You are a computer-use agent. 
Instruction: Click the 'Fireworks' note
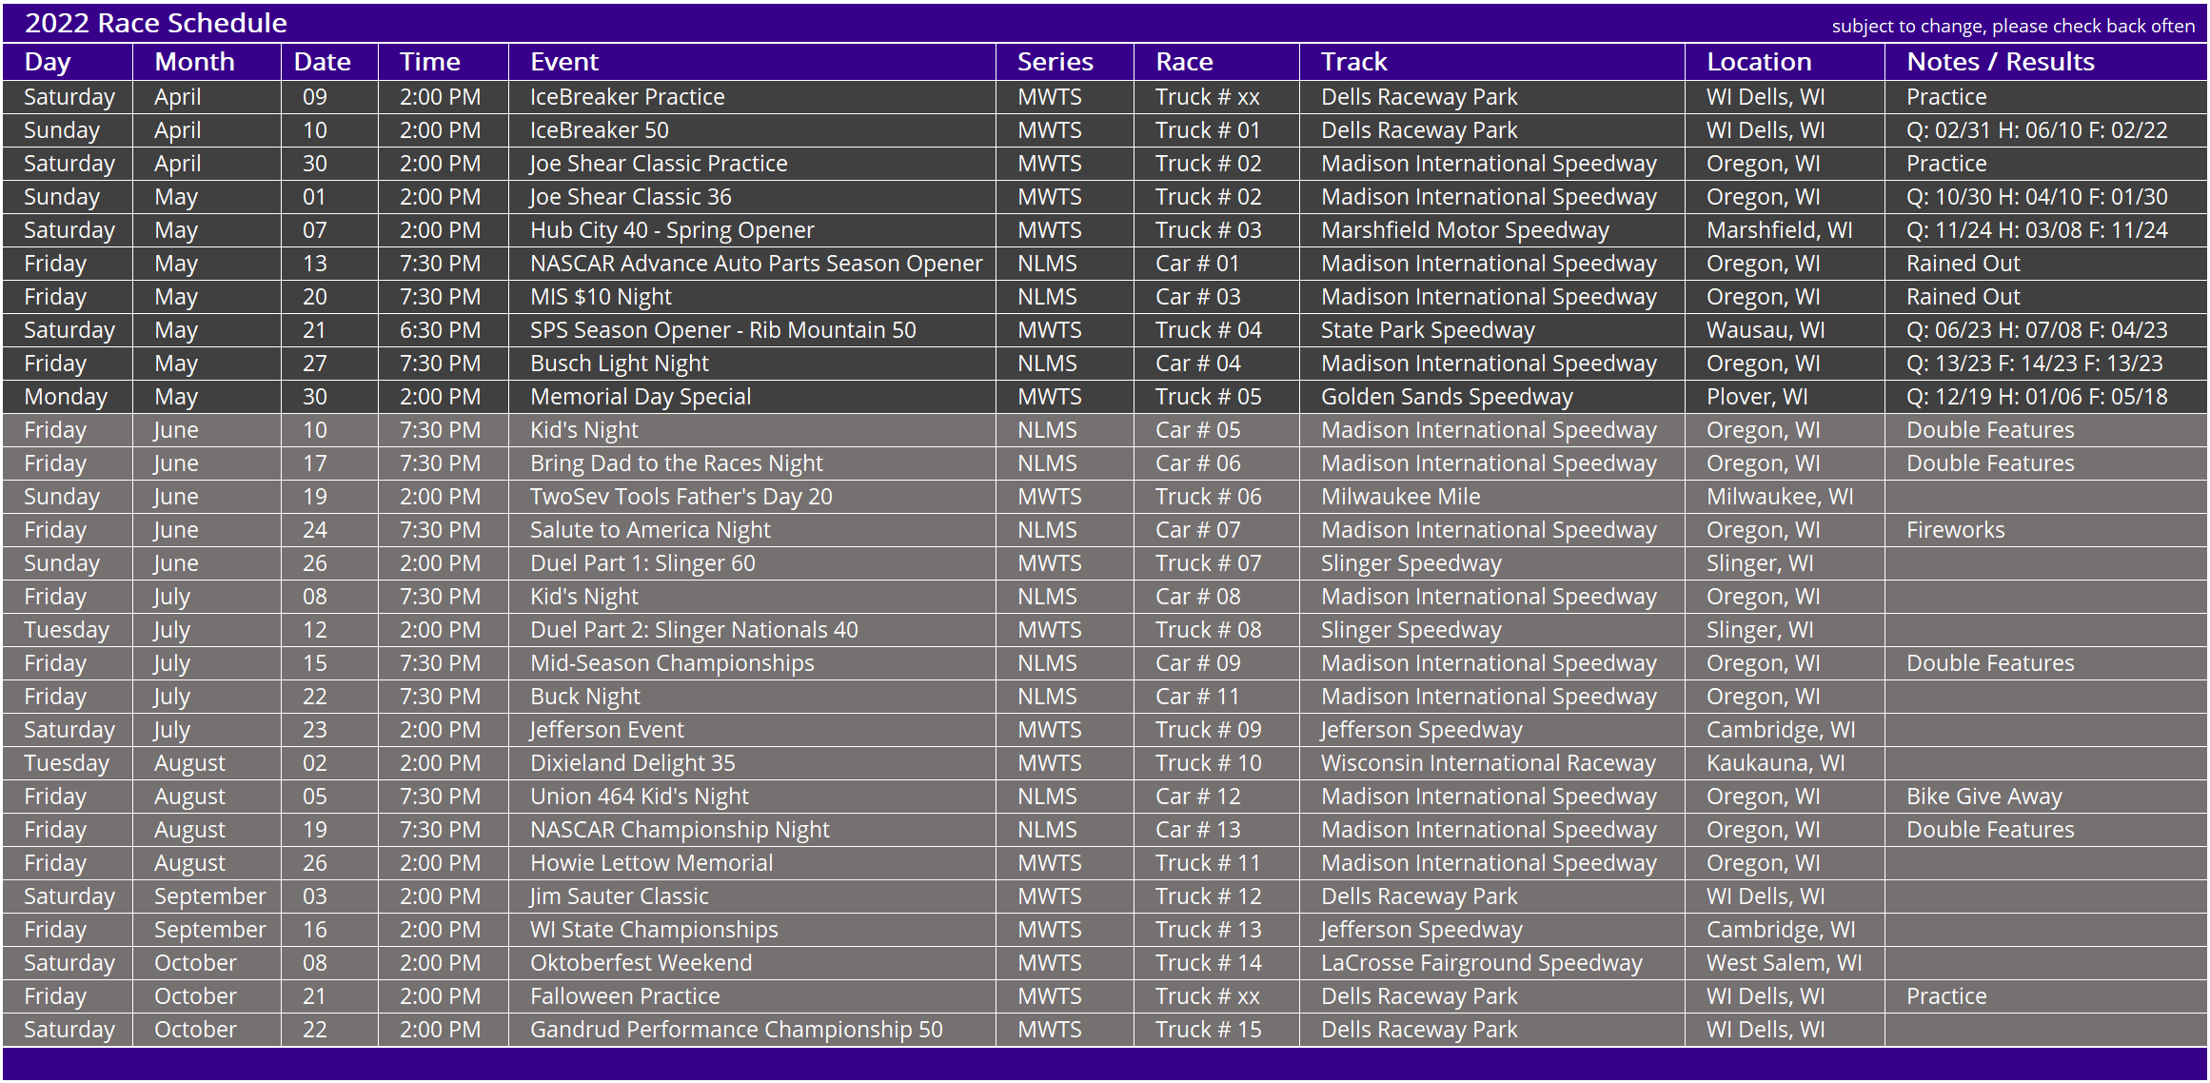pyautogui.click(x=1955, y=530)
